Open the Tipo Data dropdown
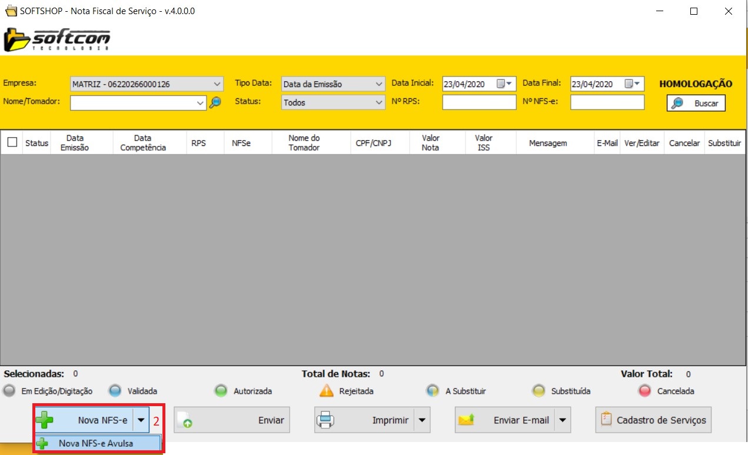 (x=379, y=84)
